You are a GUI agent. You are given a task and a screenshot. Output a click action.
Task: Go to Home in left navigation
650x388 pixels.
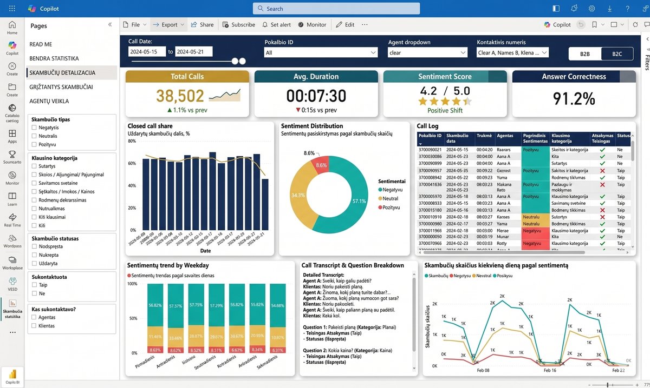coord(12,27)
